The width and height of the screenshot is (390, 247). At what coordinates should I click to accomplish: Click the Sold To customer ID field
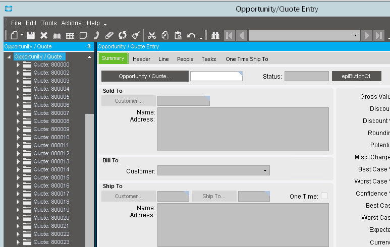pos(184,101)
